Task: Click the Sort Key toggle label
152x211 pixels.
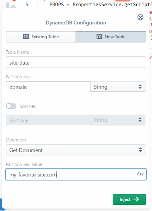Action: (x=28, y=106)
